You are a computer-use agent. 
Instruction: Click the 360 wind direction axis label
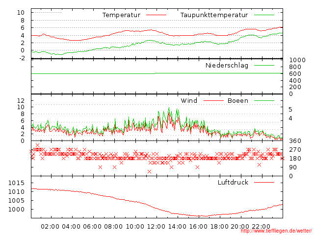[x=295, y=141]
